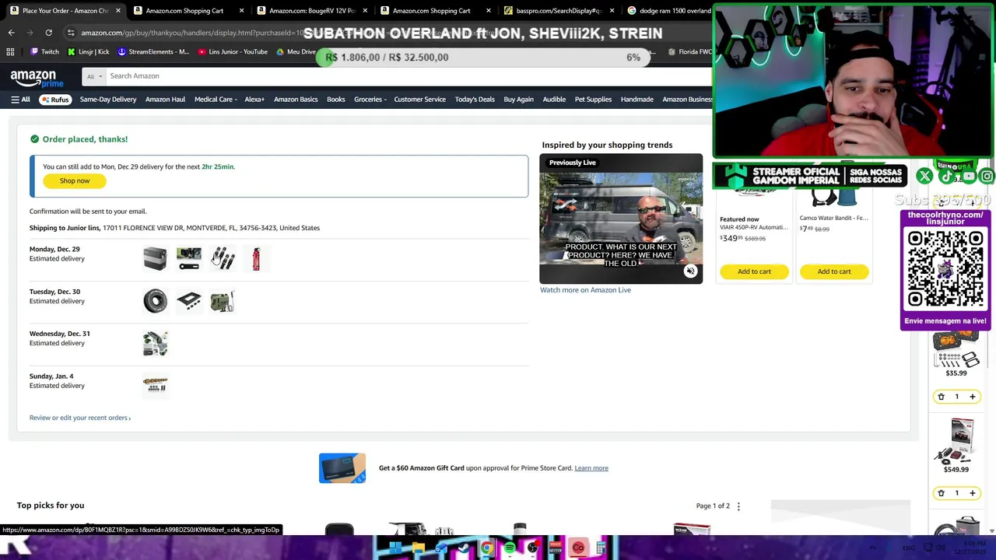Open Amazon Basics

tap(296, 100)
